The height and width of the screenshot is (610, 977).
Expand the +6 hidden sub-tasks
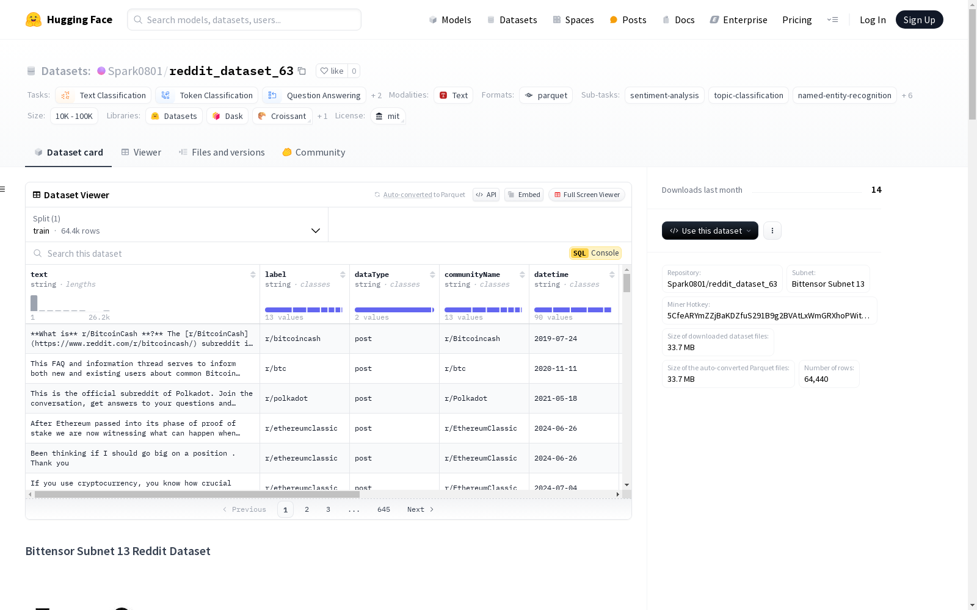click(x=907, y=95)
